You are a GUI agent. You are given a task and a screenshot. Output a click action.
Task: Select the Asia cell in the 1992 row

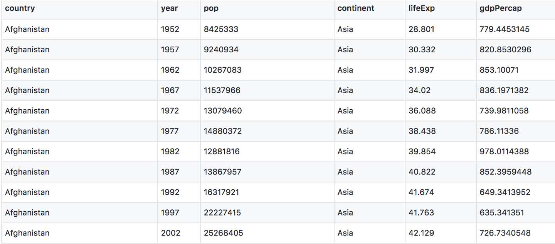pos(345,192)
